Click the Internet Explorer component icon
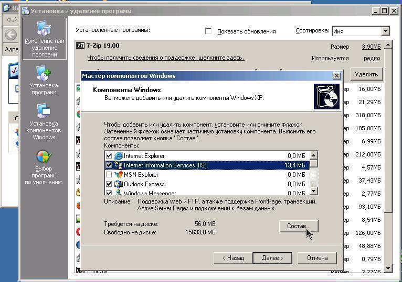 point(119,156)
